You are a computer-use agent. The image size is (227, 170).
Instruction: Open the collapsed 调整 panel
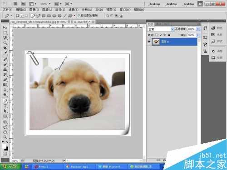pos(217,51)
